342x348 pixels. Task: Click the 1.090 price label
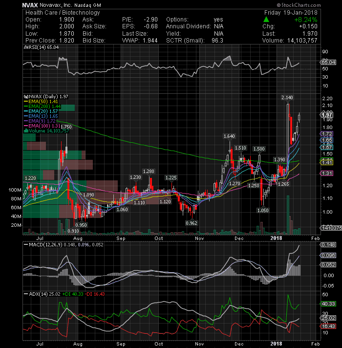pyautogui.click(x=88, y=195)
